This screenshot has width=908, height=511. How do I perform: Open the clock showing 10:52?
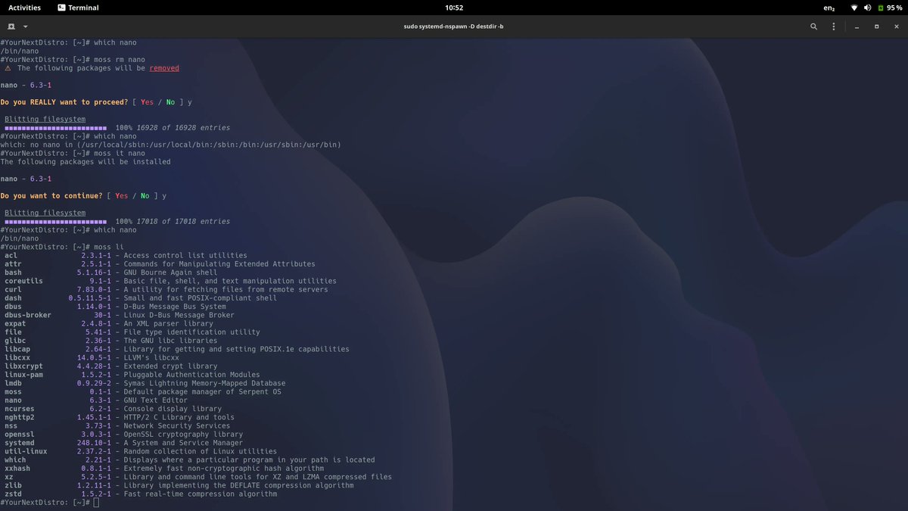pos(454,8)
